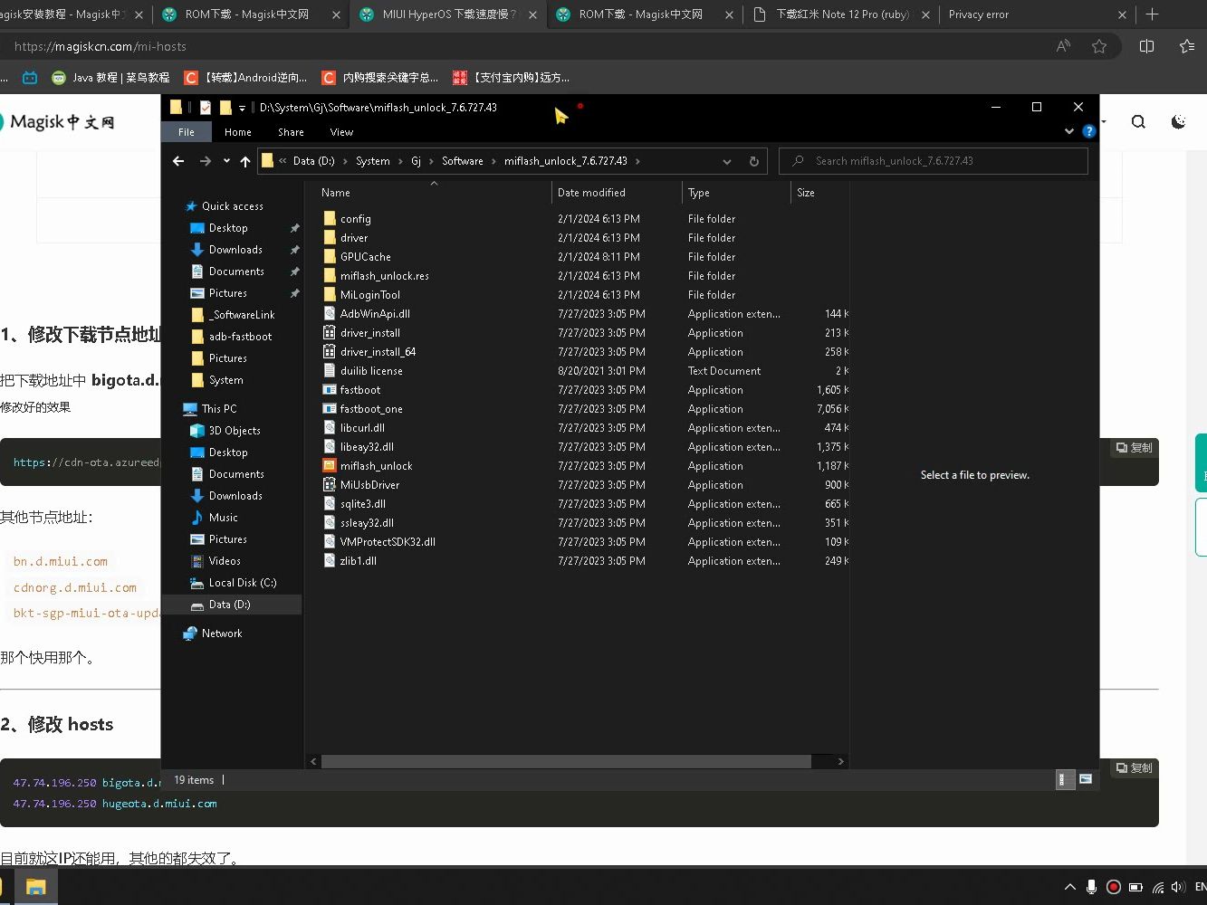Screen dimensions: 1207x905
Task: Open the File ribbon tab
Action: pos(187,132)
